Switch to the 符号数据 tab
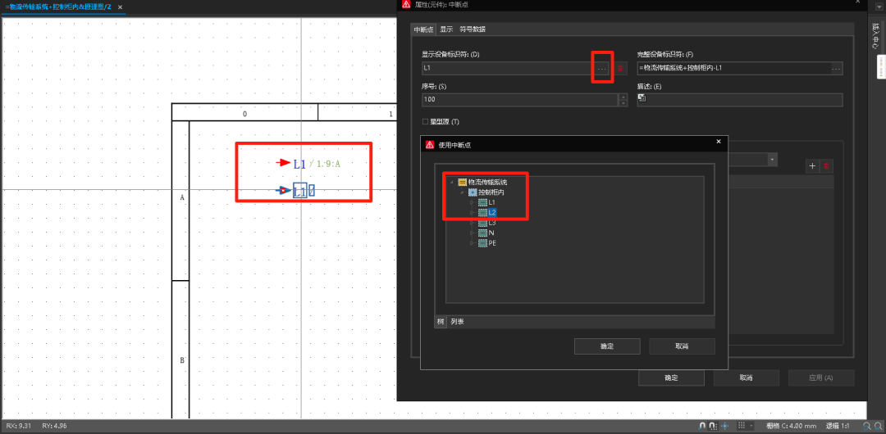886x434 pixels. click(x=473, y=29)
